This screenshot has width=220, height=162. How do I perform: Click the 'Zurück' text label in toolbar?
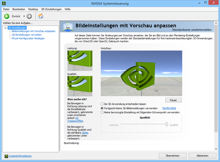click(16, 16)
